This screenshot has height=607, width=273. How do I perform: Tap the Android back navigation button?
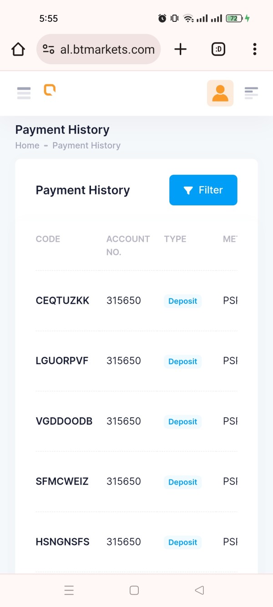tap(199, 590)
